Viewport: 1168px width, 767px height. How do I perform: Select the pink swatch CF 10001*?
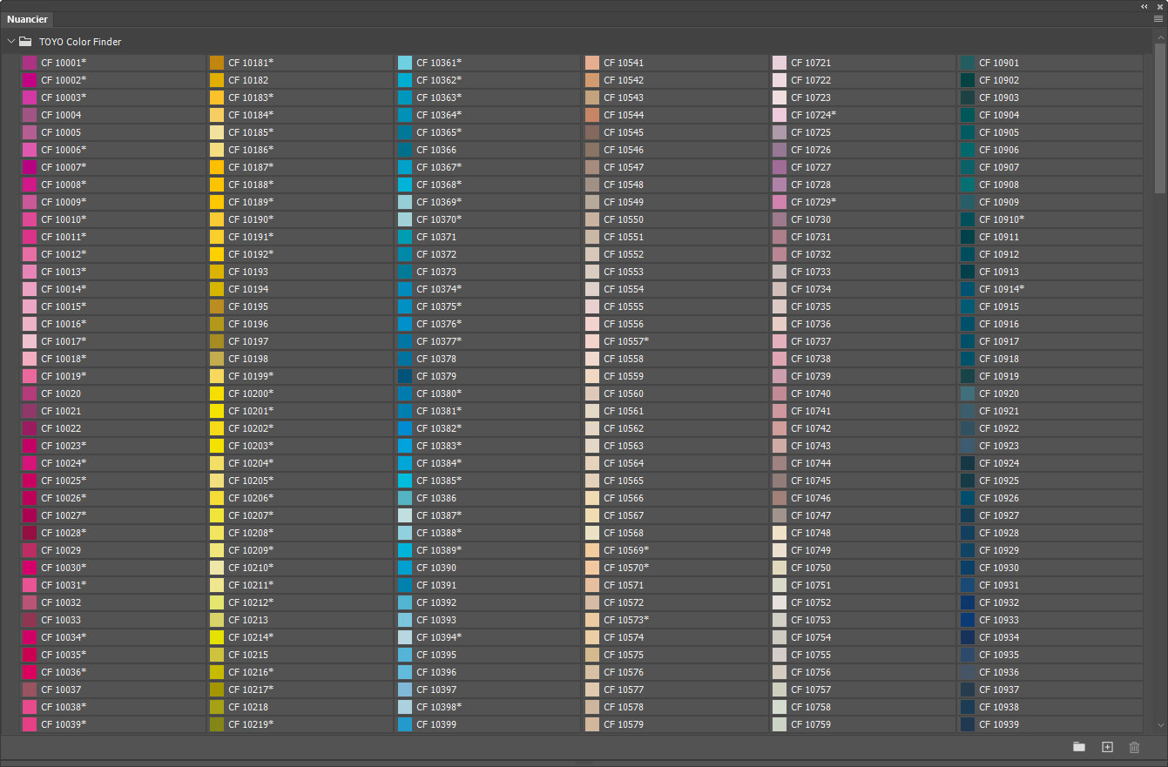pyautogui.click(x=30, y=62)
